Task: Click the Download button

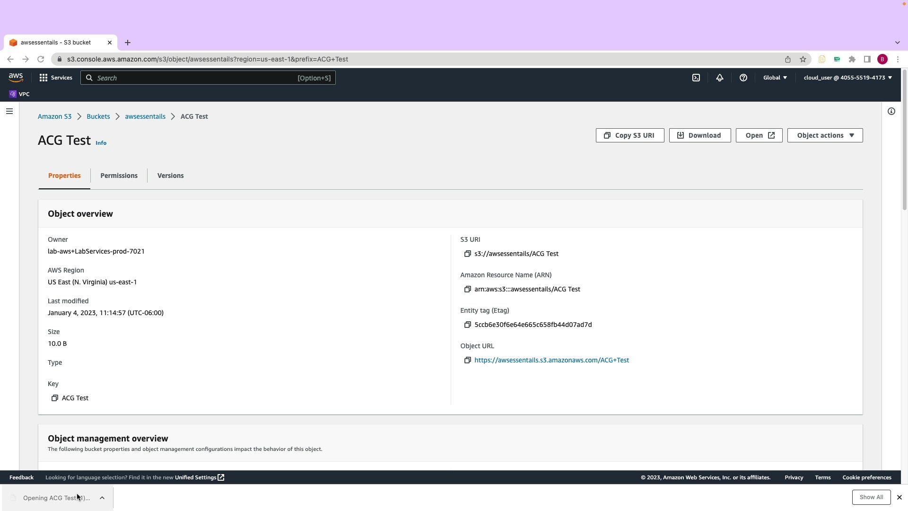Action: coord(699,135)
